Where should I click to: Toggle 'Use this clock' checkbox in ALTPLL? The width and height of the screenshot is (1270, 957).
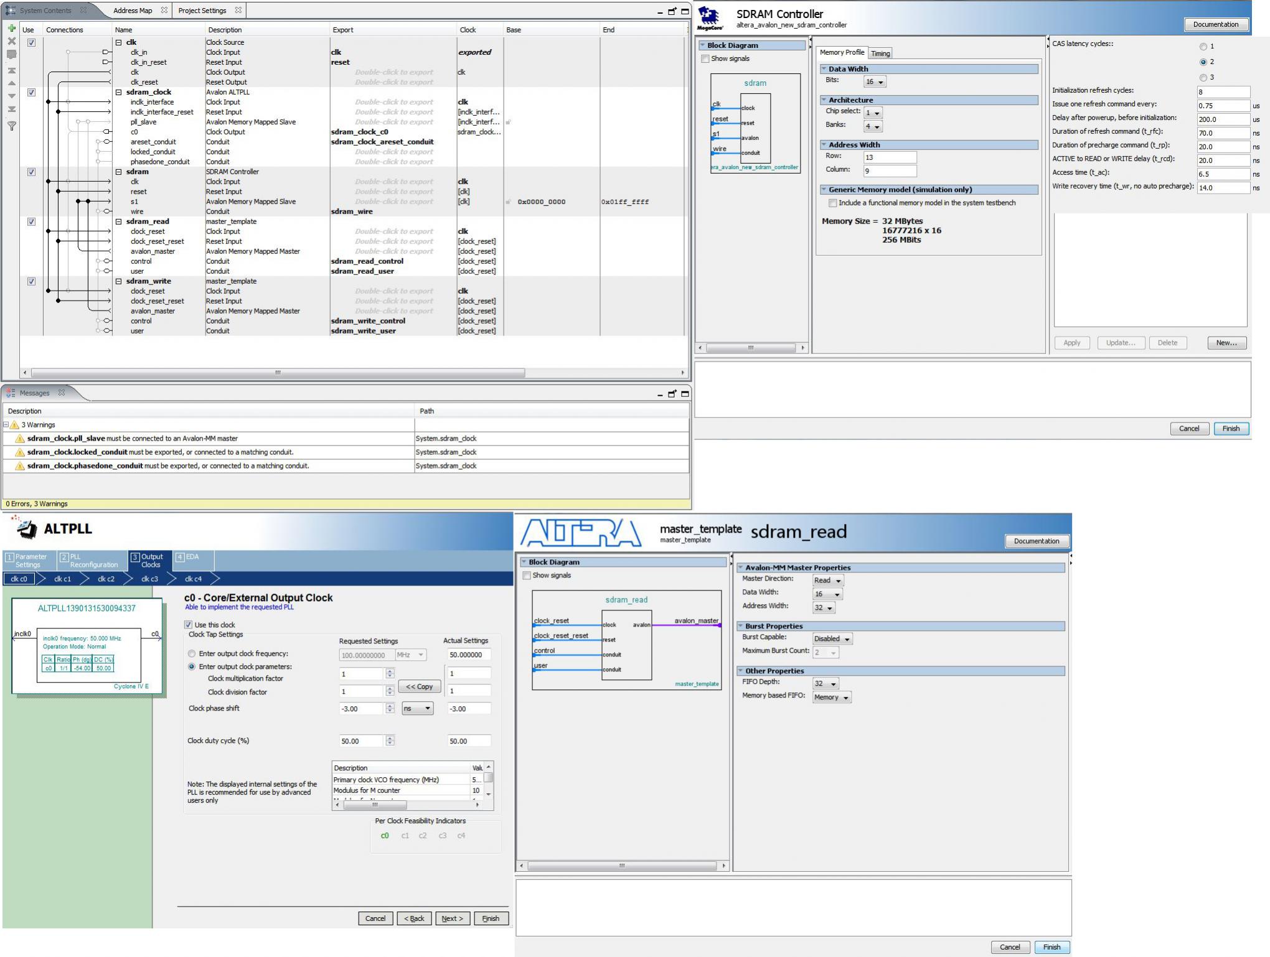[189, 625]
